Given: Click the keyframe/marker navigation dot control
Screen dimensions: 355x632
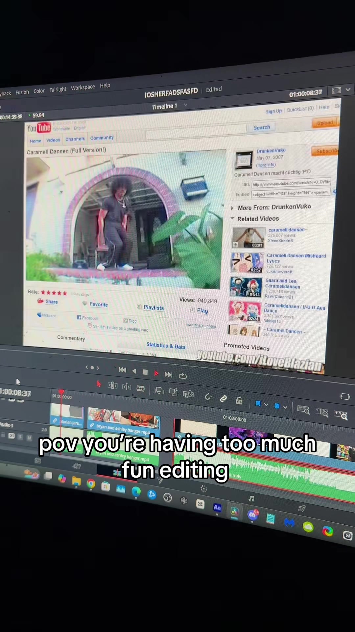Looking at the screenshot, I should pyautogui.click(x=92, y=367).
